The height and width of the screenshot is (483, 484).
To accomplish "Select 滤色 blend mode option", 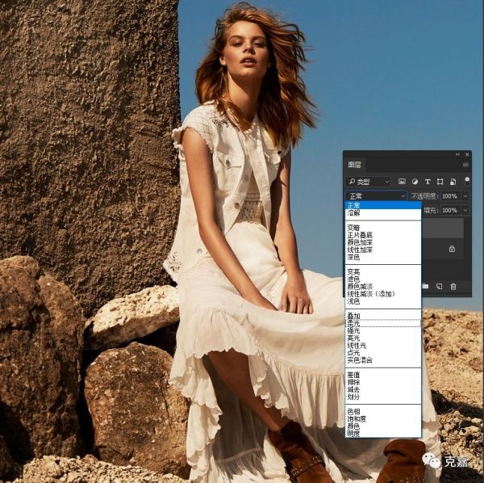I will [x=353, y=279].
